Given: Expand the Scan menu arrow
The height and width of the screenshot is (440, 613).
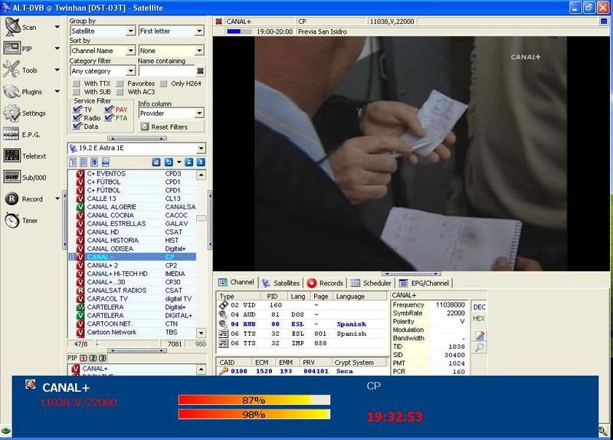Looking at the screenshot, I should (57, 27).
